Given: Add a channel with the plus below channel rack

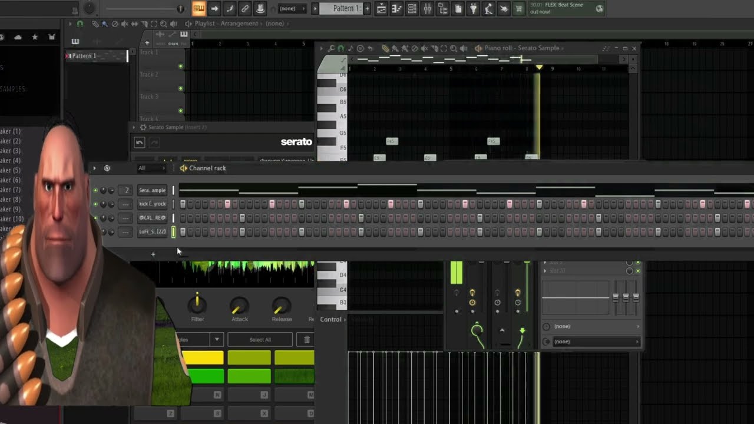Looking at the screenshot, I should point(153,254).
